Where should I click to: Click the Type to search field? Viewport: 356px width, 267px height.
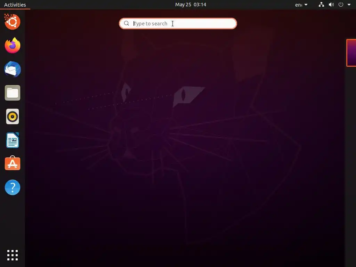click(x=178, y=23)
